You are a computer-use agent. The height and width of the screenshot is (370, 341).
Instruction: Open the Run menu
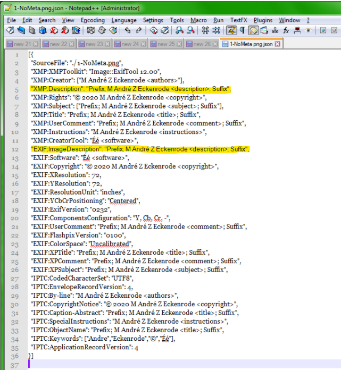pos(219,20)
